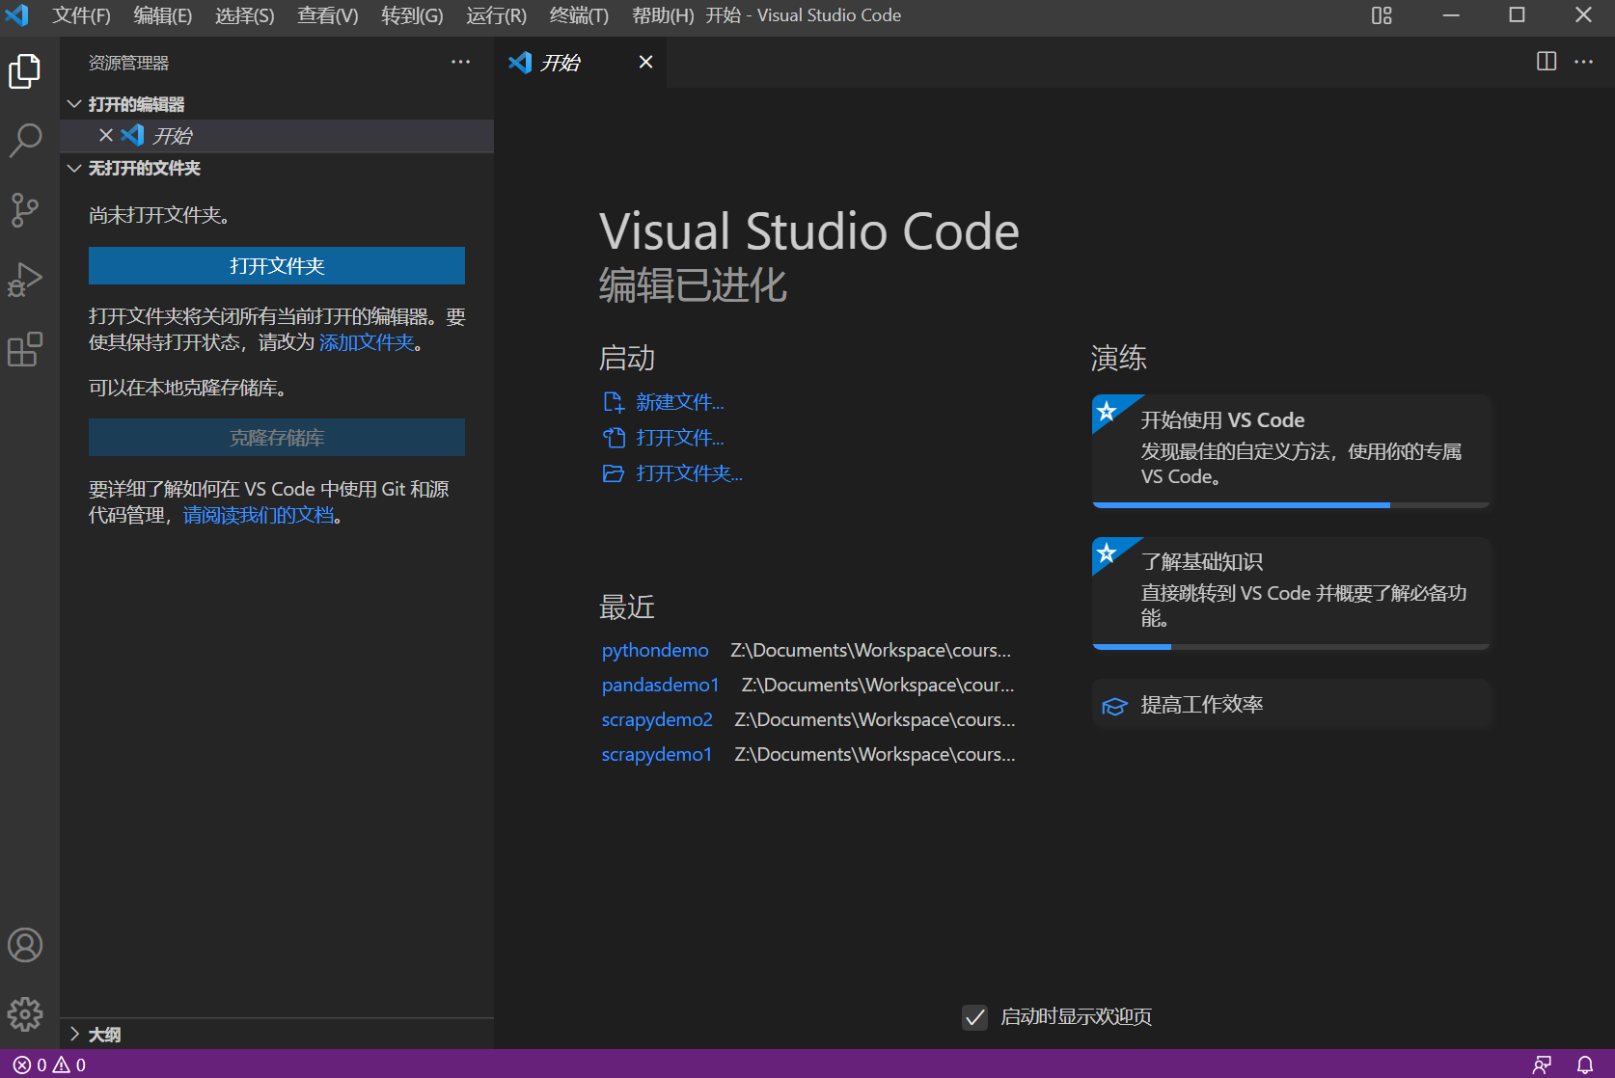Close the 开始 tab with its X
Viewport: 1615px width, 1078px height.
646,62
